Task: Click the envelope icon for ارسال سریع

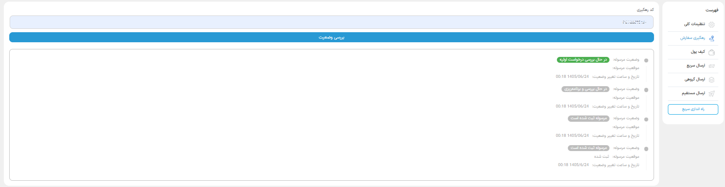Action: pos(712,66)
